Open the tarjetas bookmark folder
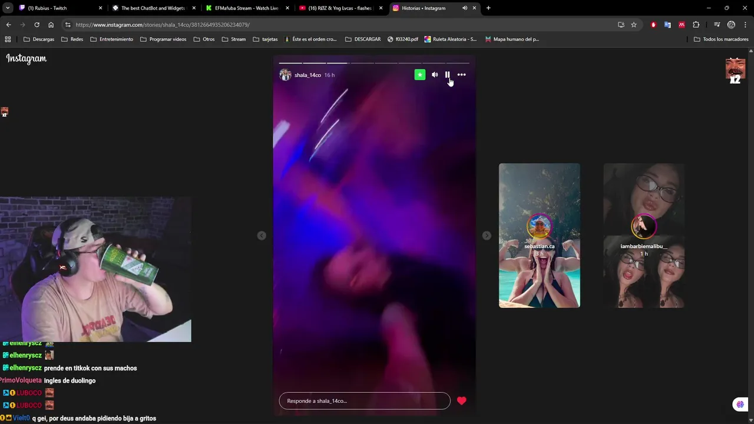Image resolution: width=754 pixels, height=424 pixels. tap(265, 39)
